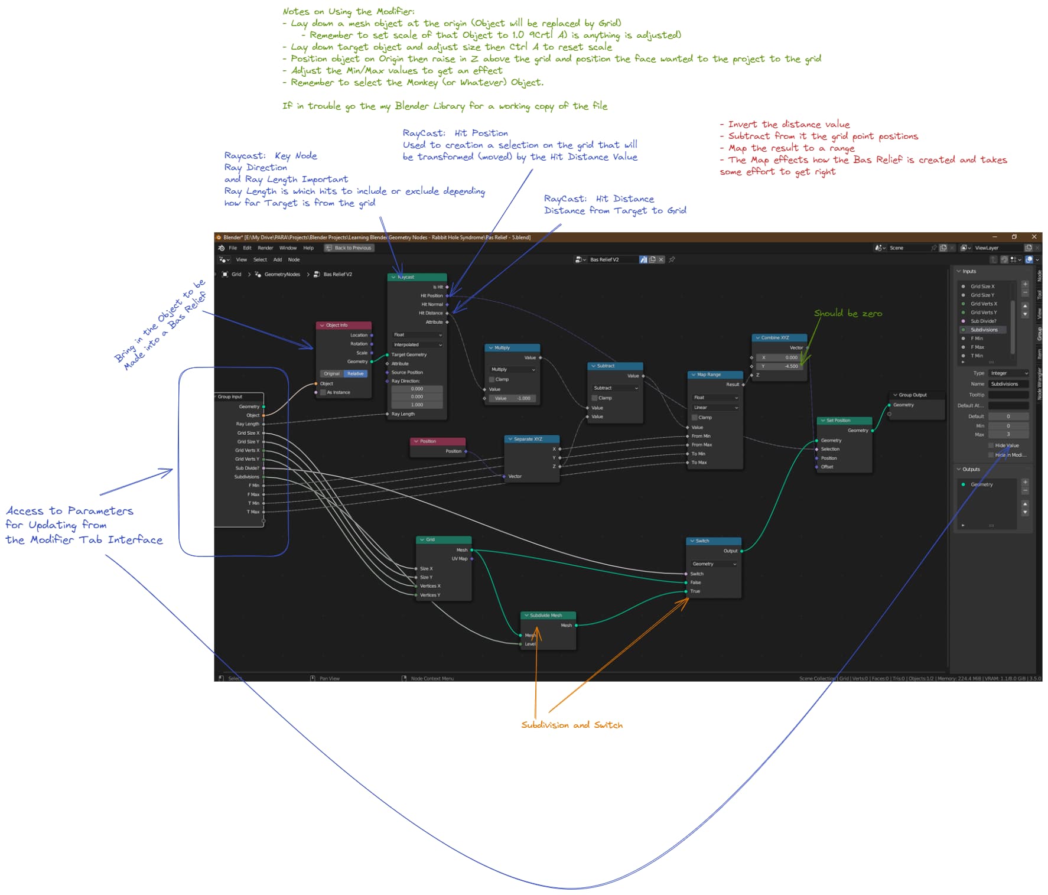This screenshot has height=895, width=1048.
Task: Collapse the Combine XYZ node
Action: [757, 338]
